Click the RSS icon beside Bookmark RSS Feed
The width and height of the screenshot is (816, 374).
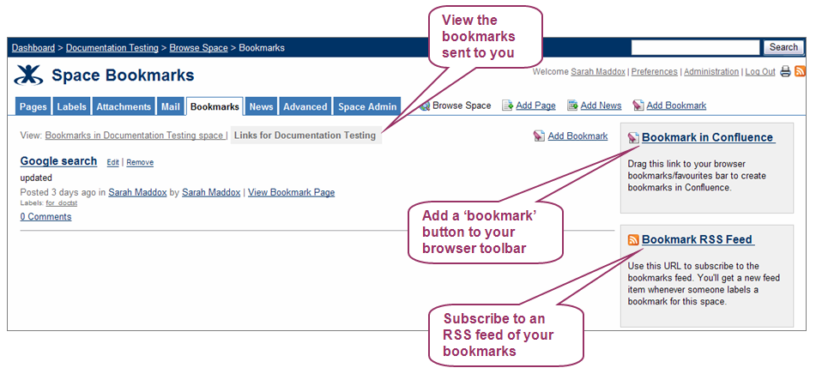click(633, 240)
